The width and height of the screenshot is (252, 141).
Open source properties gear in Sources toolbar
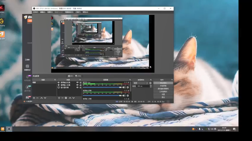(x=66, y=98)
